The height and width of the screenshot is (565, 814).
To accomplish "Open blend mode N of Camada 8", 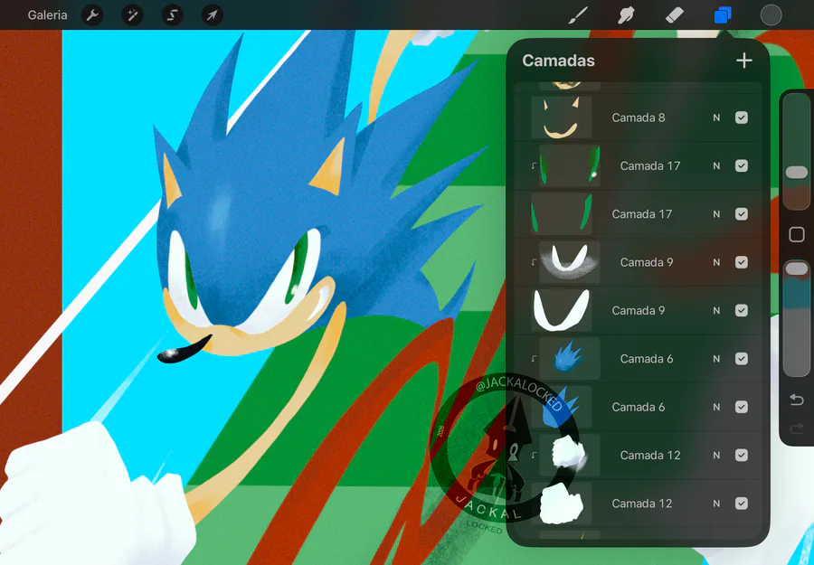I will click(716, 118).
